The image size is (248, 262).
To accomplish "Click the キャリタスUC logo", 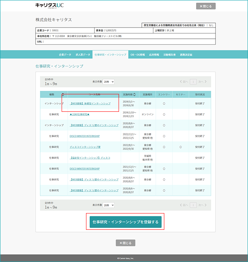I will click(50, 5).
